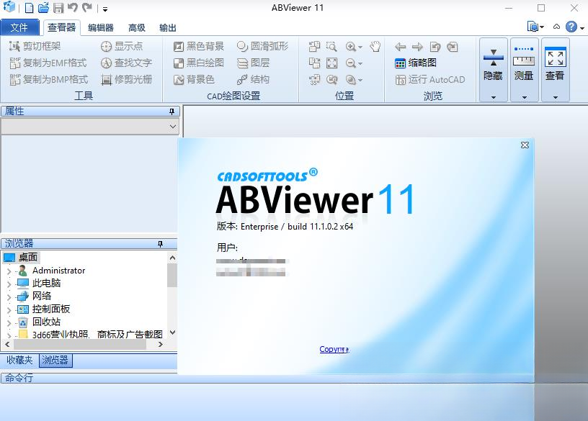This screenshot has width=588, height=421.
Task: Click the 查找文字 tool
Action: pyautogui.click(x=126, y=63)
